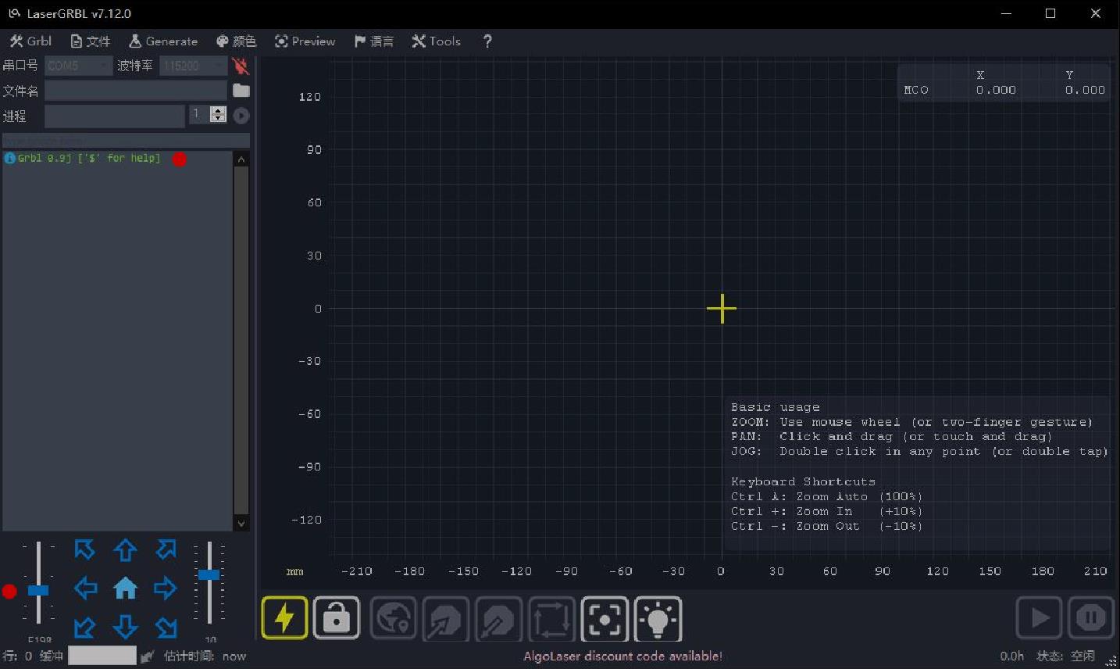The height and width of the screenshot is (669, 1120).
Task: Click the jog step size slider handle
Action: pos(209,574)
